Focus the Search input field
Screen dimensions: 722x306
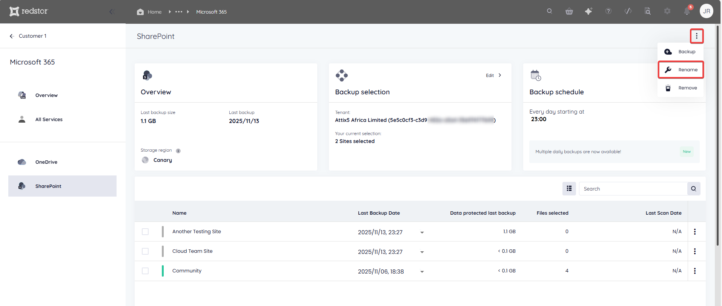click(633, 189)
